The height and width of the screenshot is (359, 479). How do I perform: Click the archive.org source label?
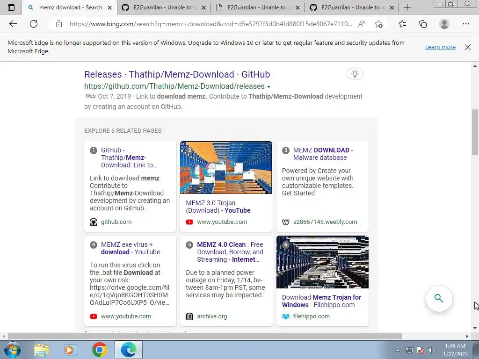[x=212, y=316]
